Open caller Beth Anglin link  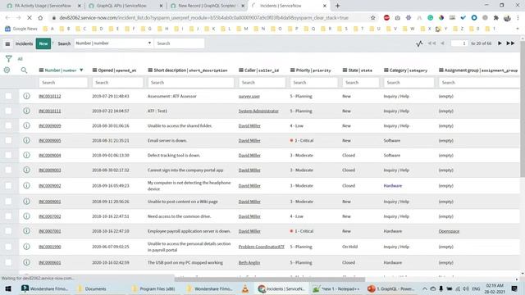pos(249,262)
